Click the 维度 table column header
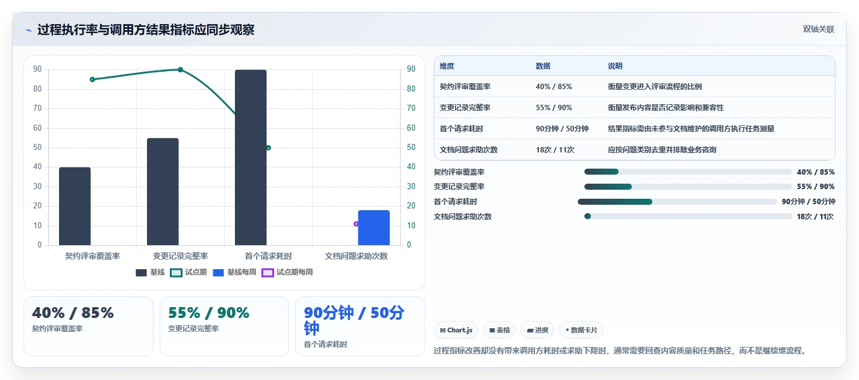Image resolution: width=859 pixels, height=380 pixels. 447,66
